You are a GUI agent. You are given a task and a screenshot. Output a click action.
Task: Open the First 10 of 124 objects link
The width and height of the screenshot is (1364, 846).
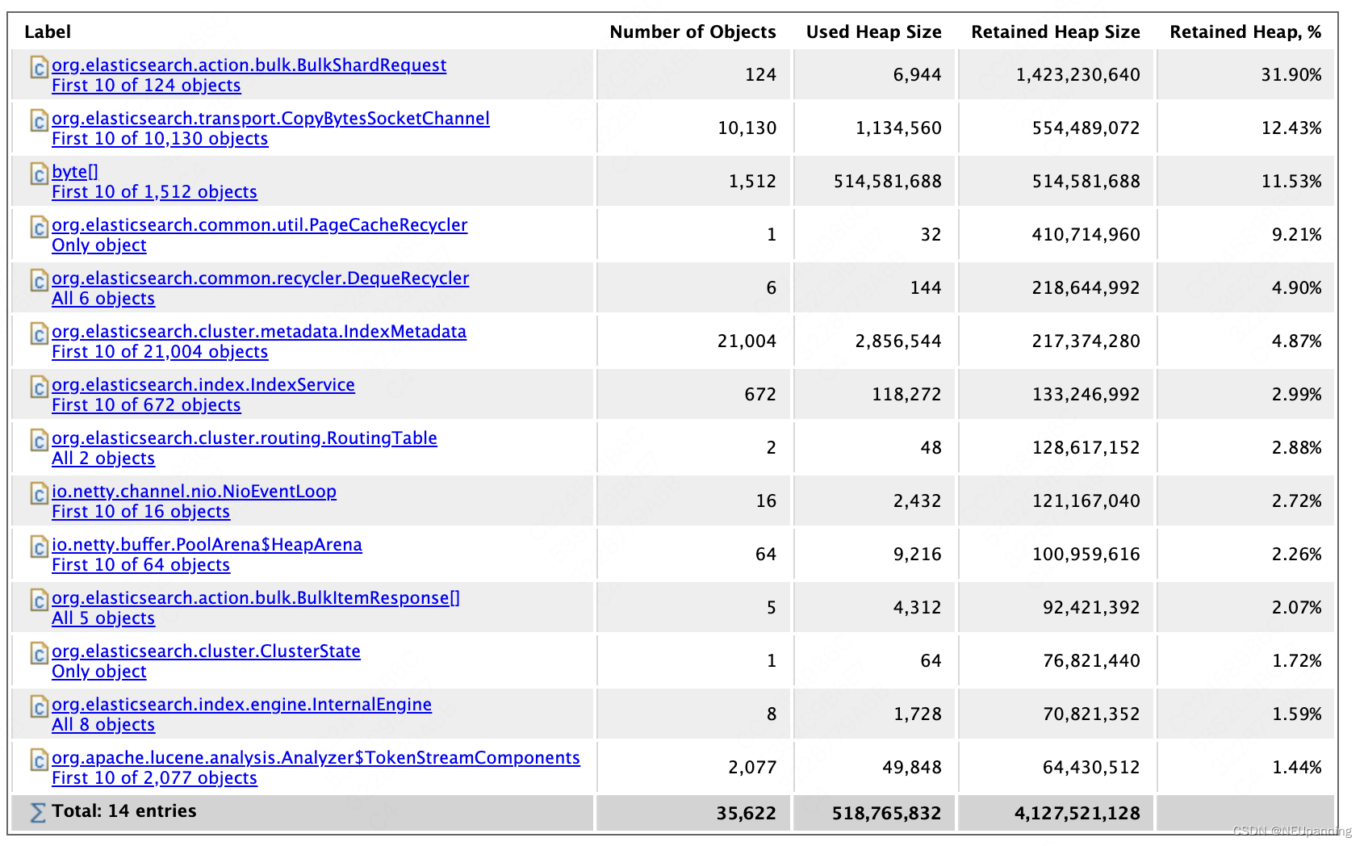[x=146, y=86]
